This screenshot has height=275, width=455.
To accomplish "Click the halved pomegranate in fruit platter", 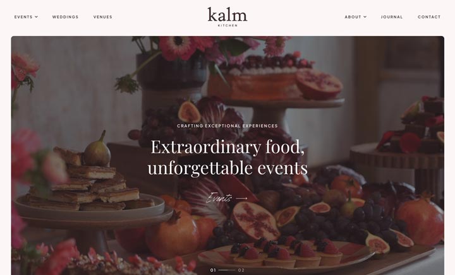I will coord(256,221).
